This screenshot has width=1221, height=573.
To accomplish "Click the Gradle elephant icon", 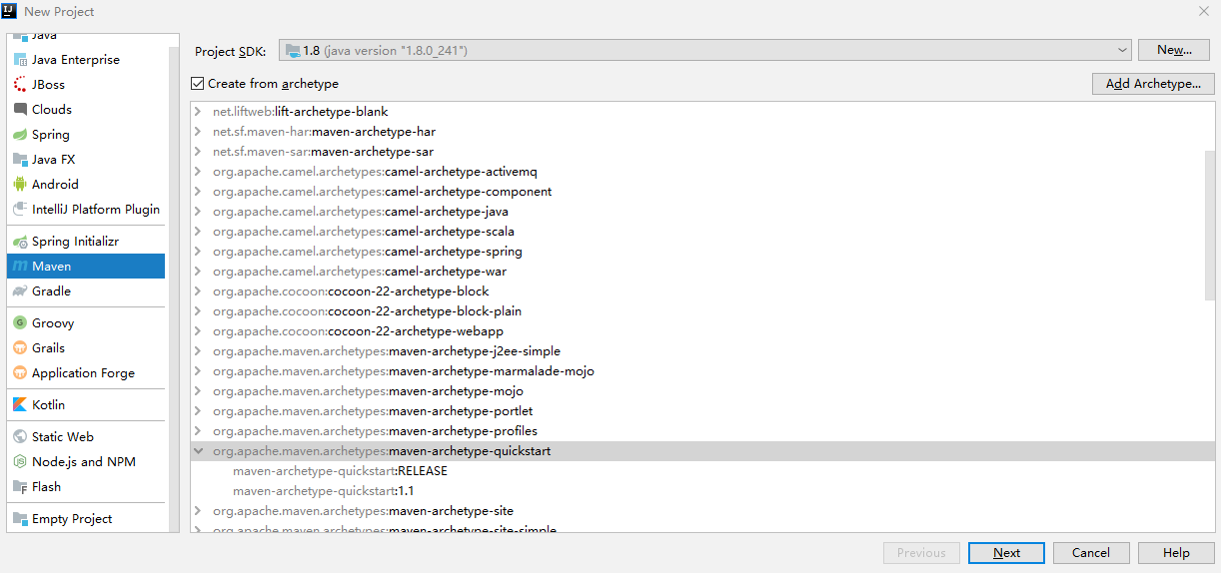I will point(20,291).
